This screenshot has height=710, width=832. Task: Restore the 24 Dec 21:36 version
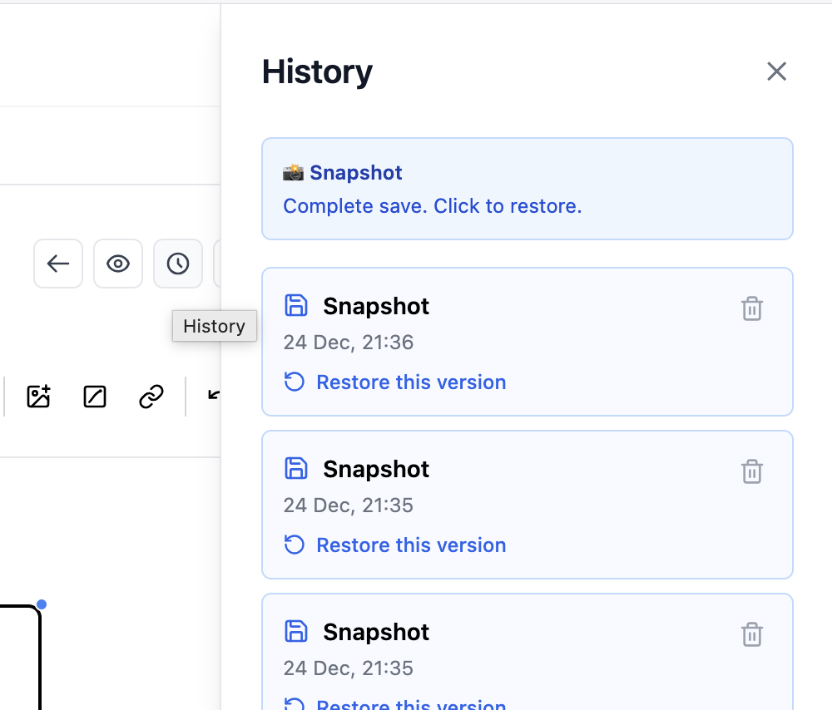(x=410, y=382)
